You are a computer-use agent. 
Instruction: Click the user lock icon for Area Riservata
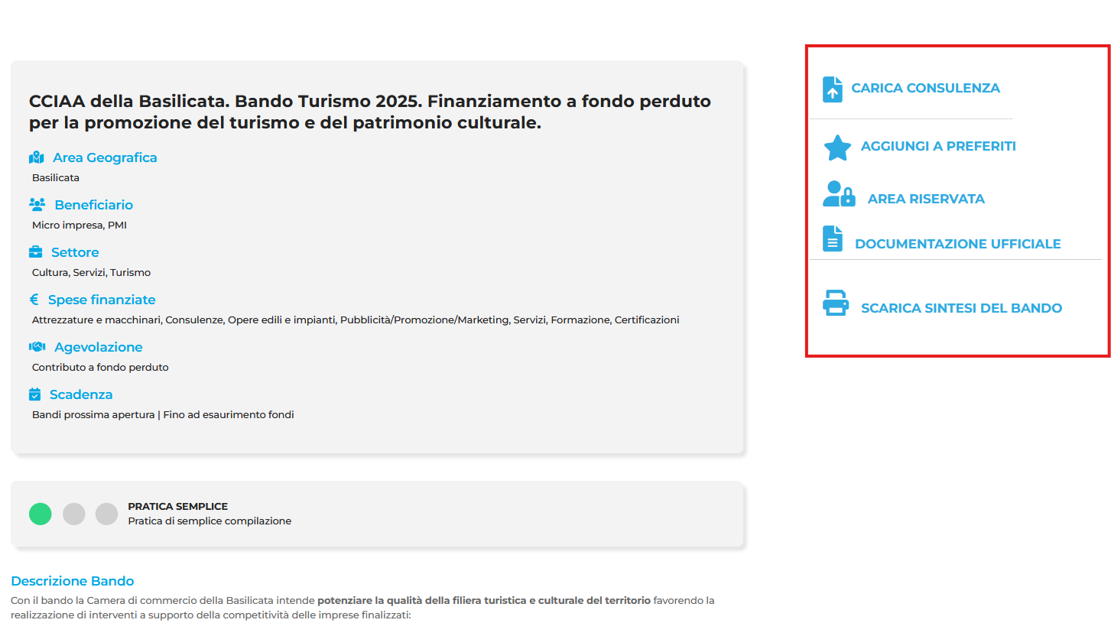tap(839, 195)
